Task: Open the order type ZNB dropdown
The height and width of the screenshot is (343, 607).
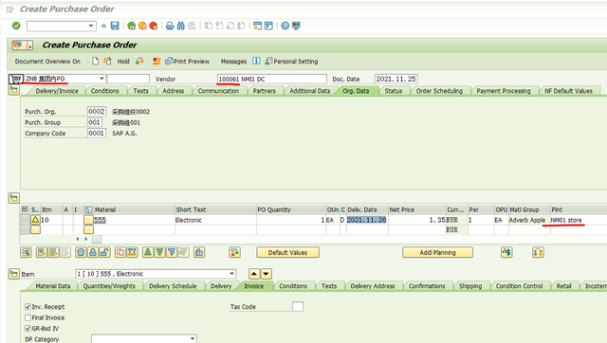Action: (x=101, y=79)
